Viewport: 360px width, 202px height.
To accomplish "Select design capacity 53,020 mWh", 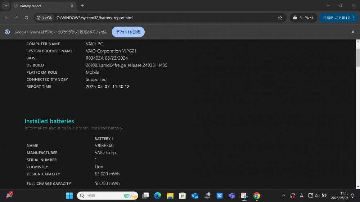I will pyautogui.click(x=107, y=174).
